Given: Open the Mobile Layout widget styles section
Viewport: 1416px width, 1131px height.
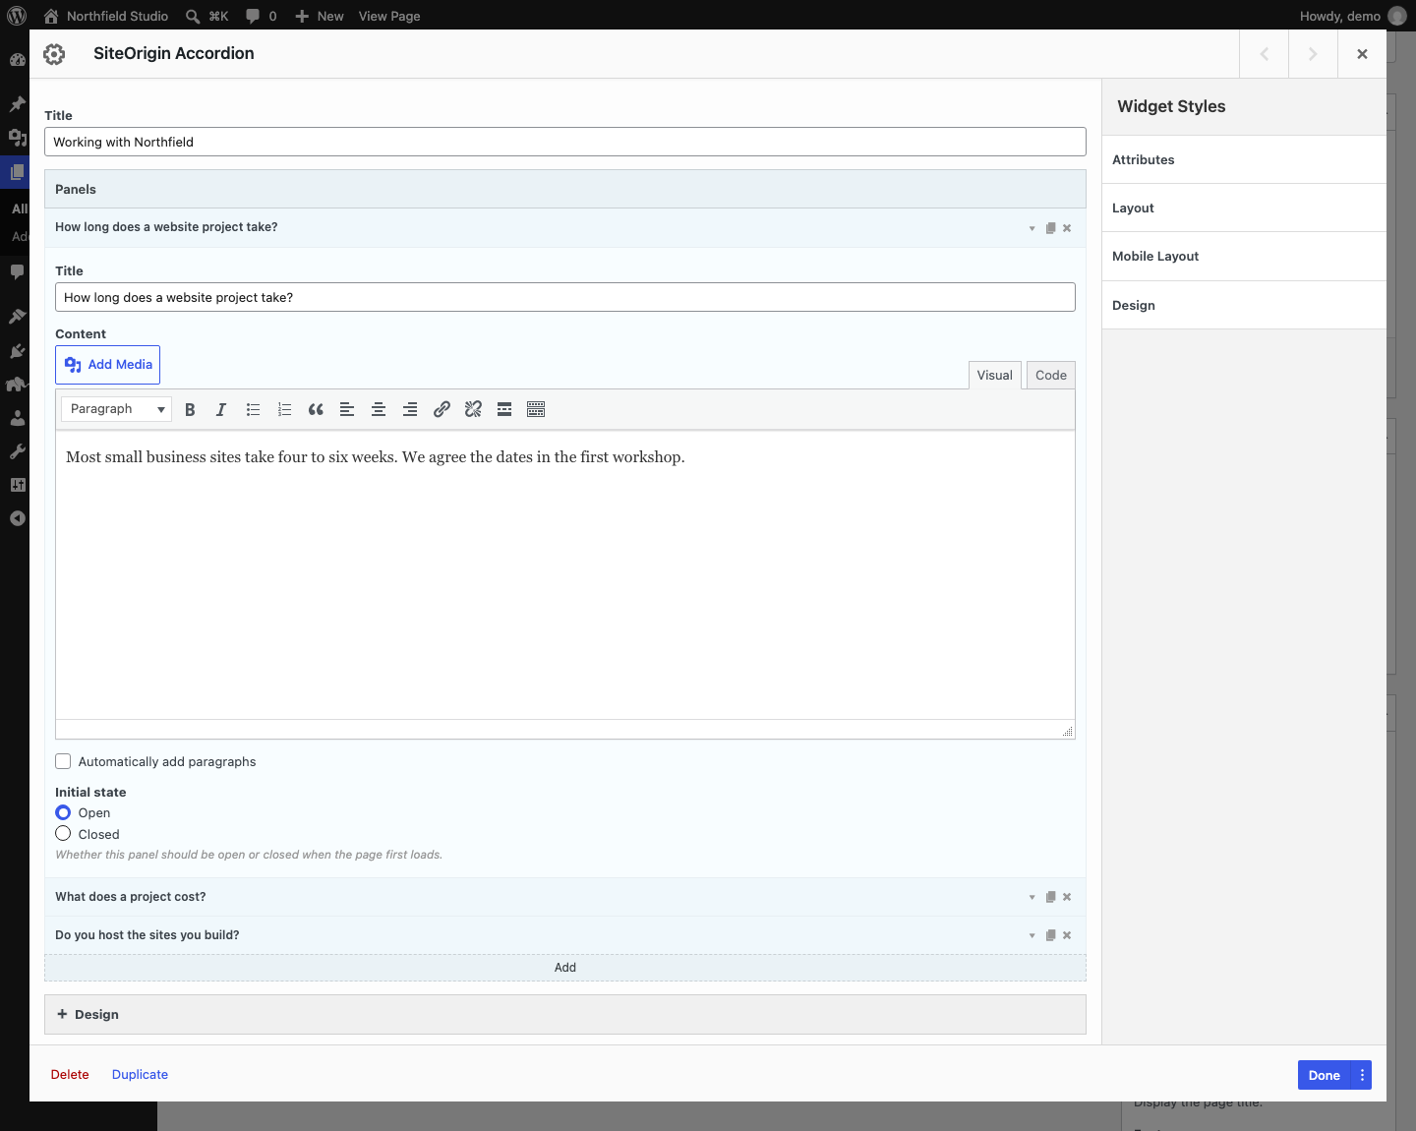Looking at the screenshot, I should point(1244,257).
